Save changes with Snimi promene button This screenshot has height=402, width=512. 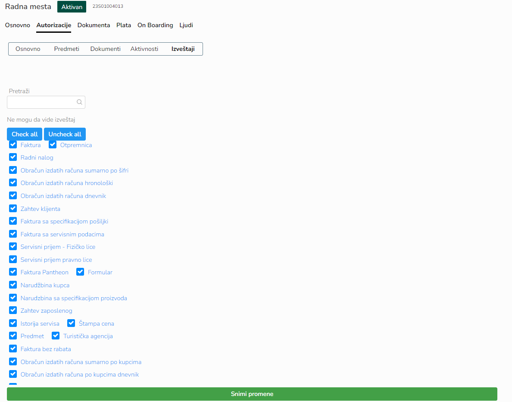click(x=252, y=394)
